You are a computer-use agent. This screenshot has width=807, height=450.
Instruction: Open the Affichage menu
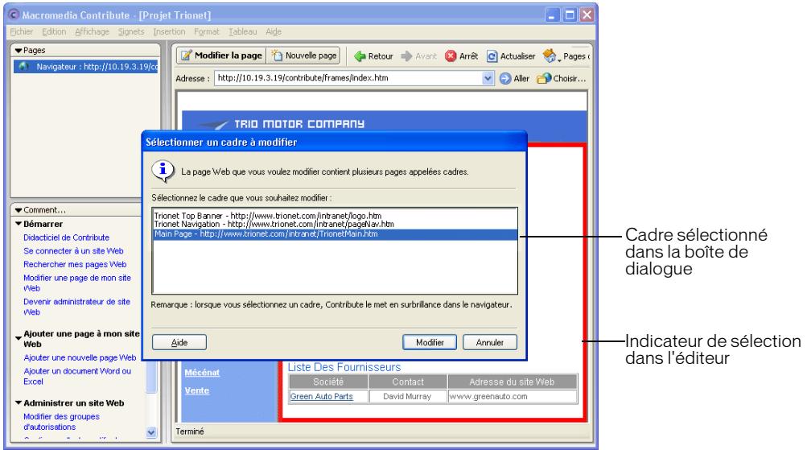pos(93,32)
